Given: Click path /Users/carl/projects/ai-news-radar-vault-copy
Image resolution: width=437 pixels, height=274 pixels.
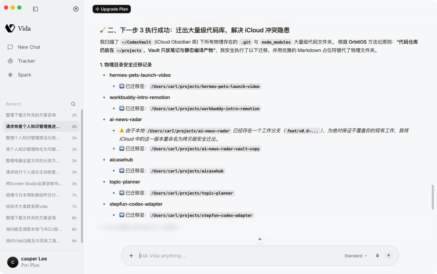Looking at the screenshot, I should point(206,149).
